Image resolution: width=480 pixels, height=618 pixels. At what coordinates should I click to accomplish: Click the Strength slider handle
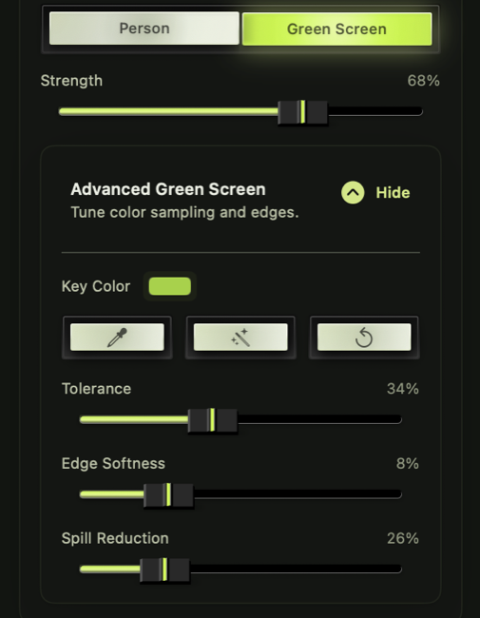302,112
